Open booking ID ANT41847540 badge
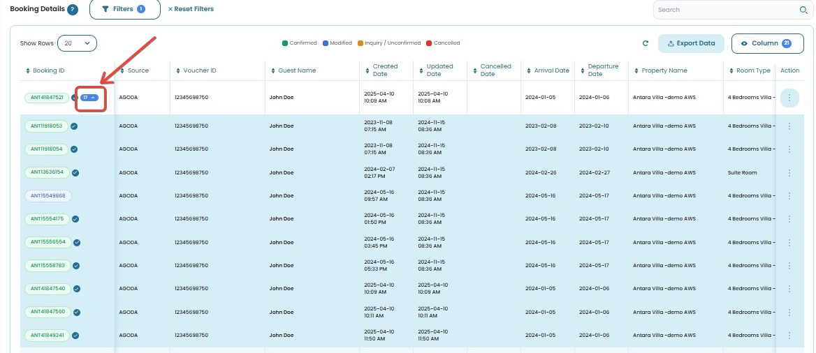Screen dimensions: 816x353 pyautogui.click(x=48, y=289)
